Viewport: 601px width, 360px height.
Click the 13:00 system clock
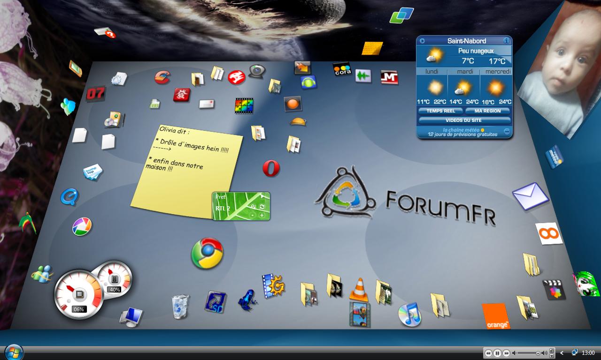588,353
